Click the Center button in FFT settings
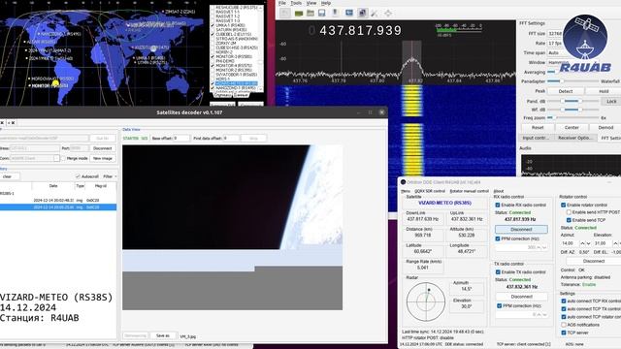621x349 pixels. 572,128
